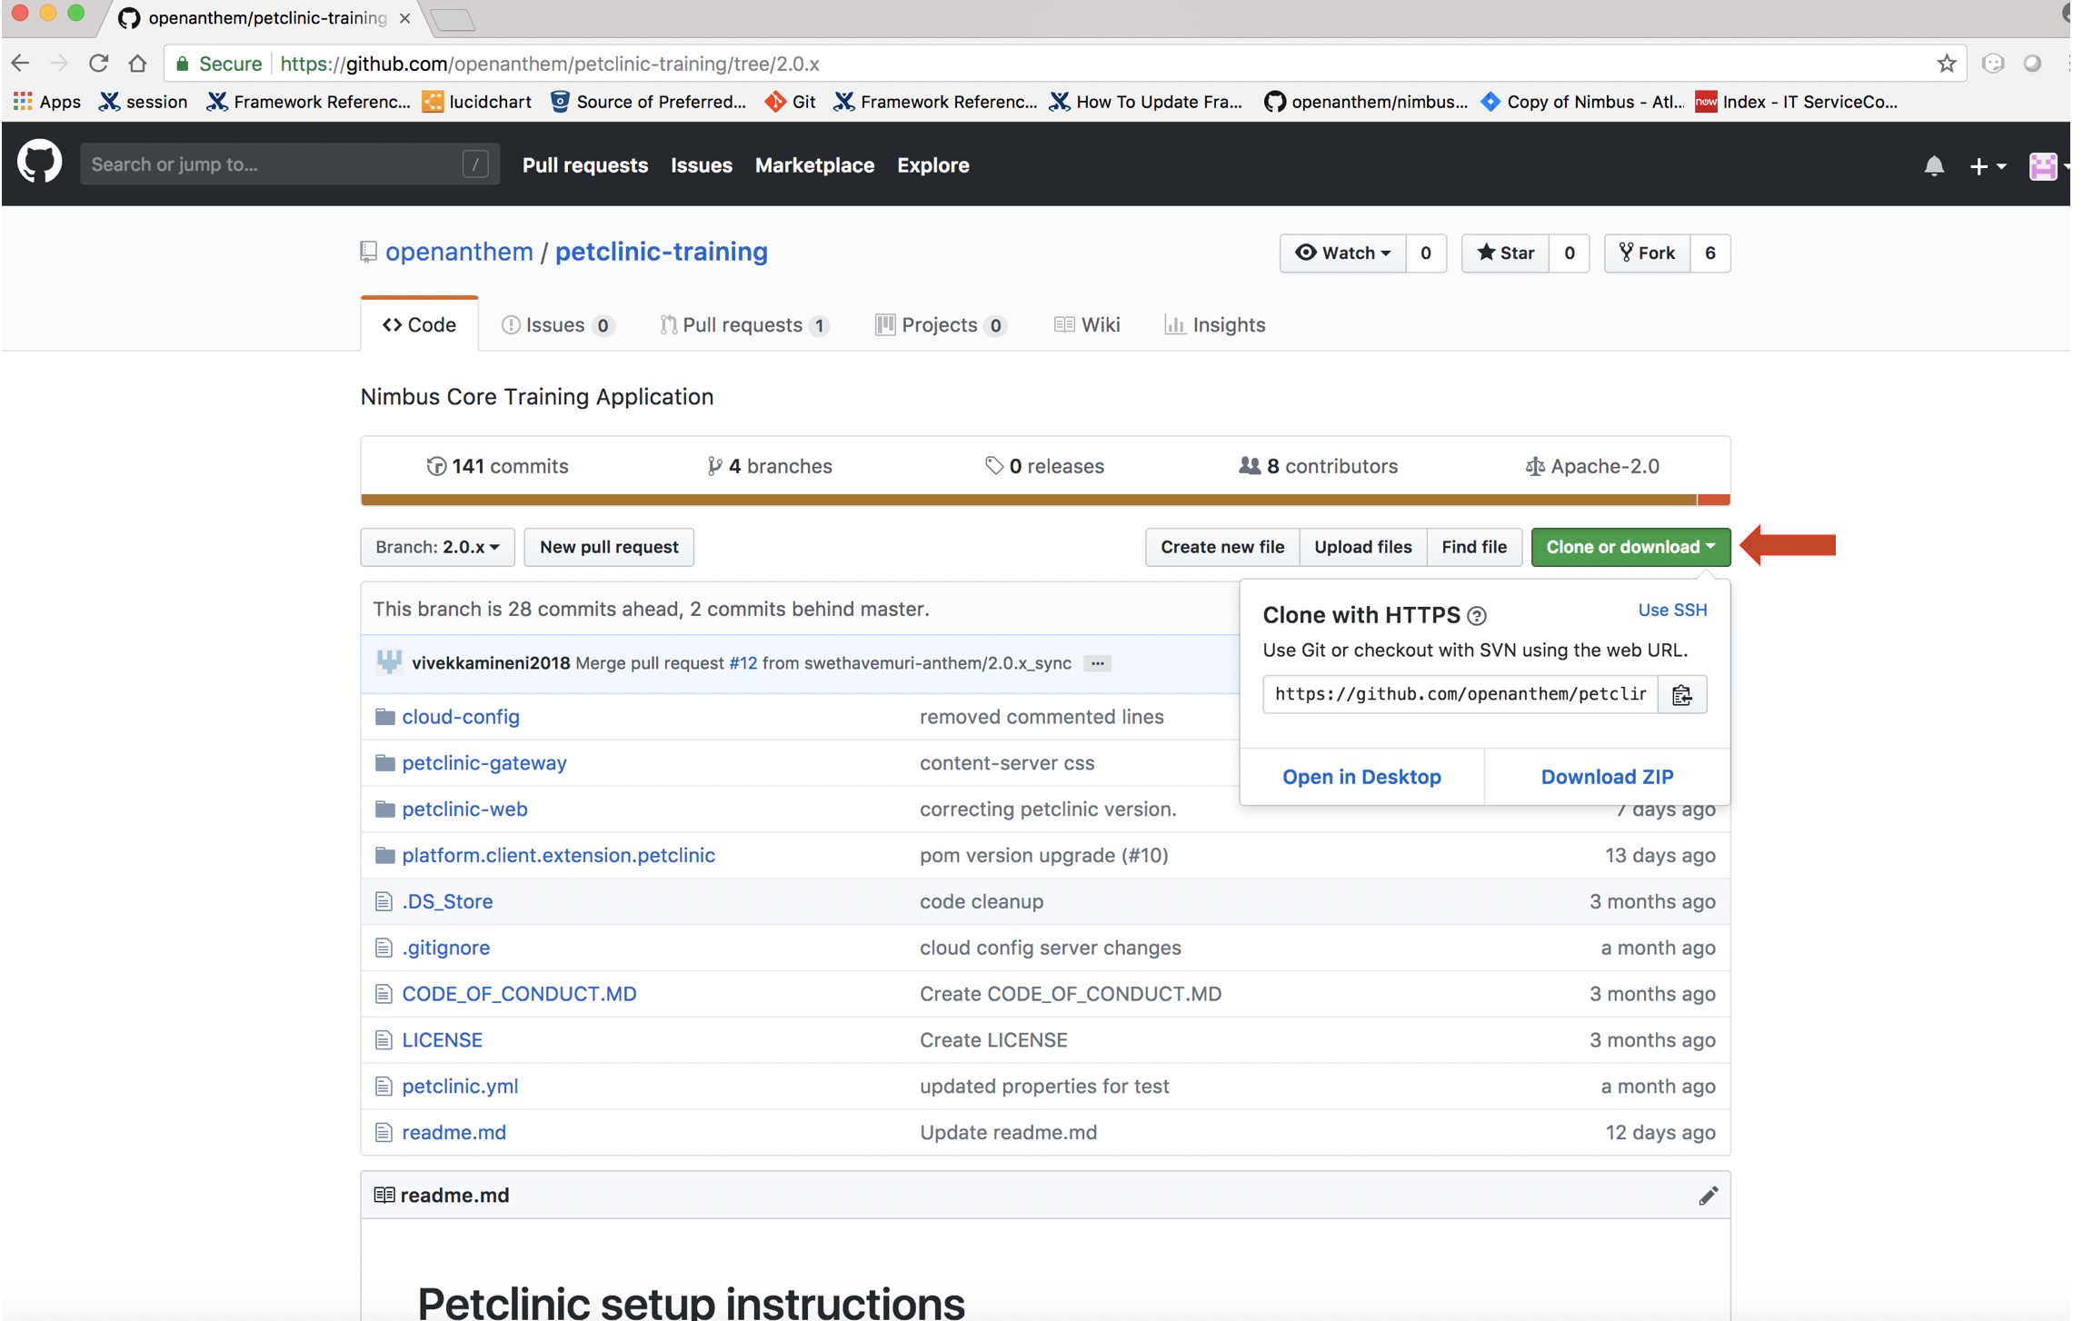Go to openanthem organization page

(x=459, y=252)
